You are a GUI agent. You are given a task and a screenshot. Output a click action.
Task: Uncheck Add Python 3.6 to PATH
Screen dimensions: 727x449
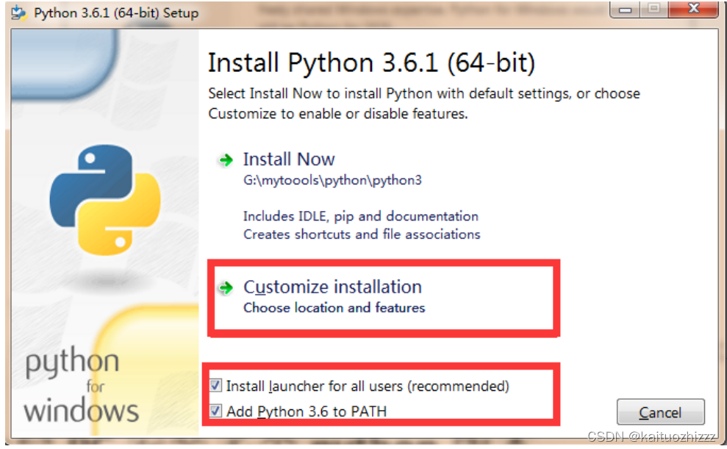[215, 411]
